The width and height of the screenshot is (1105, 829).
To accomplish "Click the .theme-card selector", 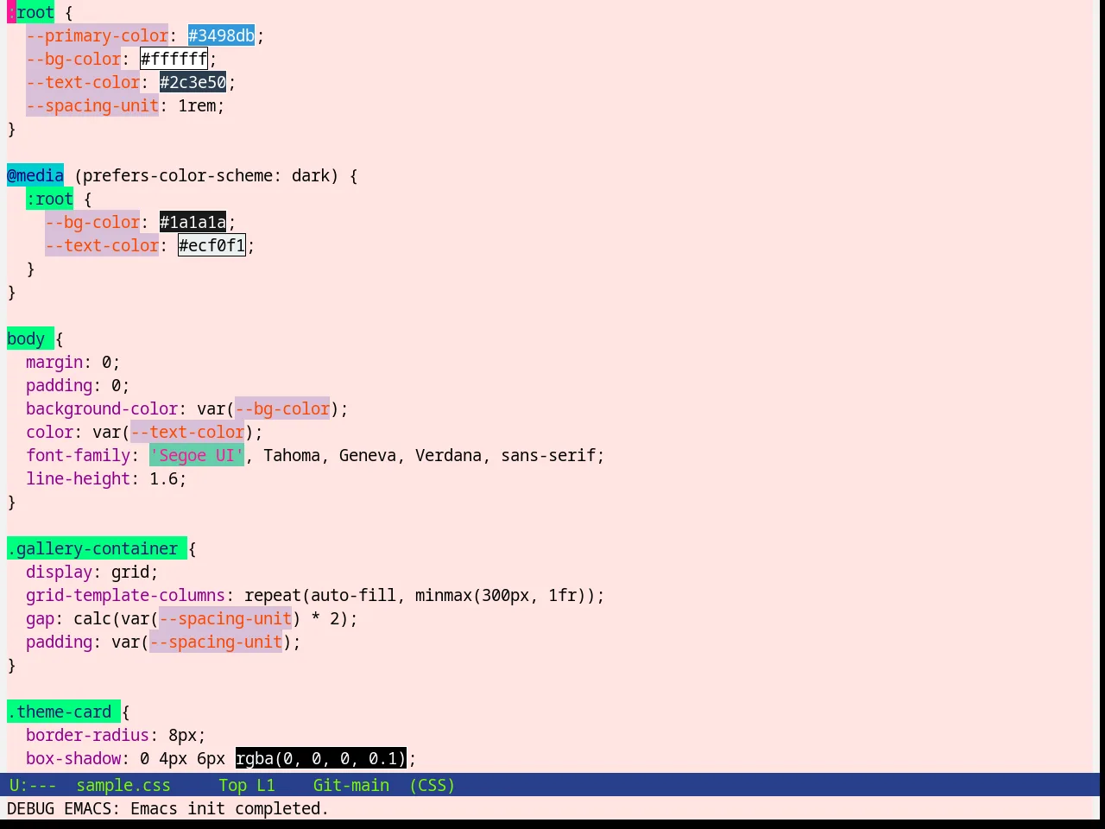I will click(60, 712).
